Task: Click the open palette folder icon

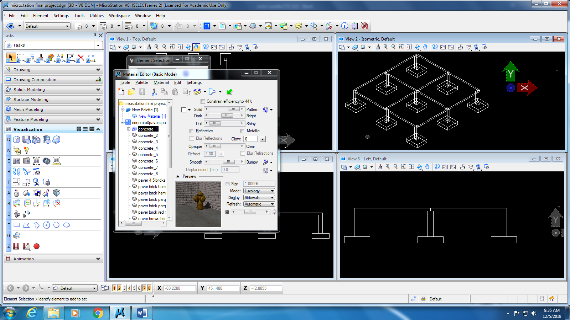Action: (131, 92)
